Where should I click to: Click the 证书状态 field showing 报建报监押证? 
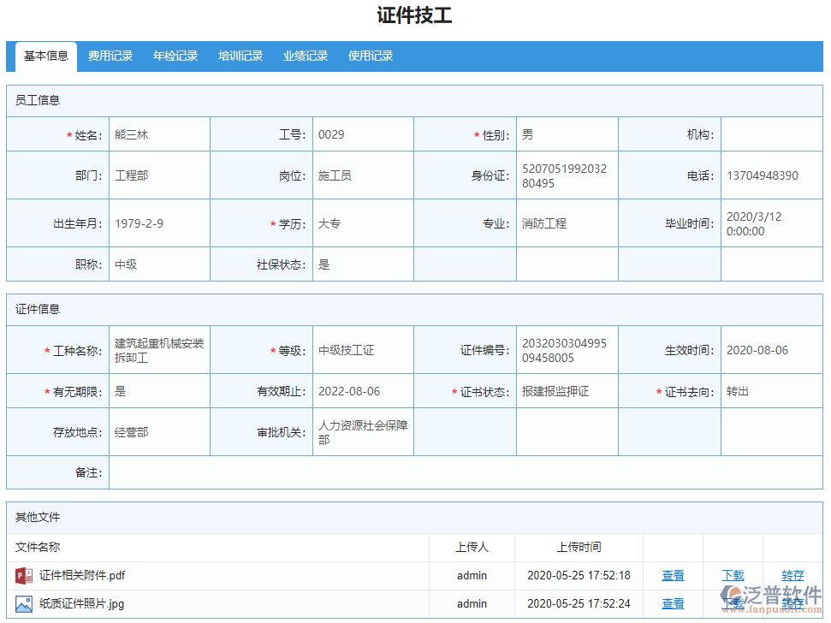click(567, 391)
